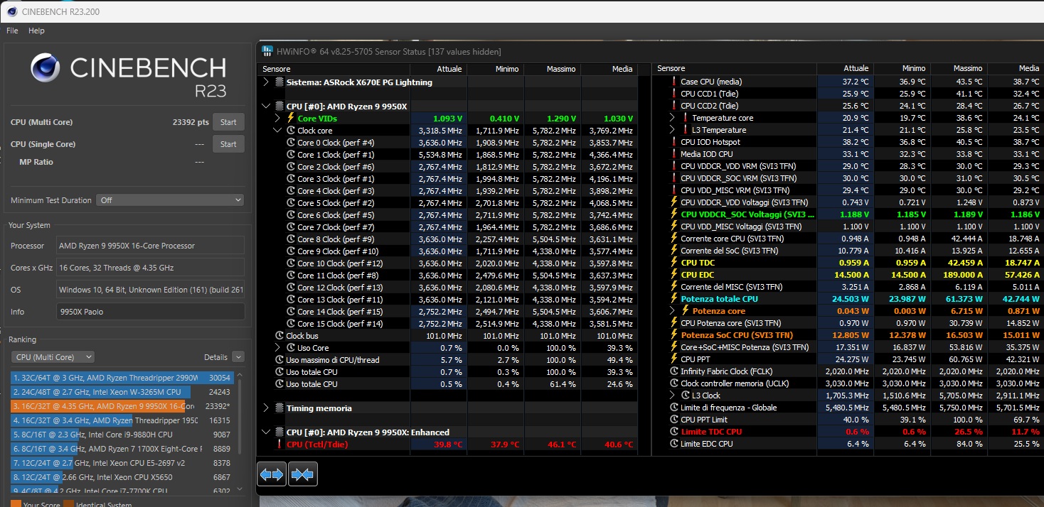
Task: Click the clock icon beside Core 15 Clock
Action: click(x=291, y=324)
